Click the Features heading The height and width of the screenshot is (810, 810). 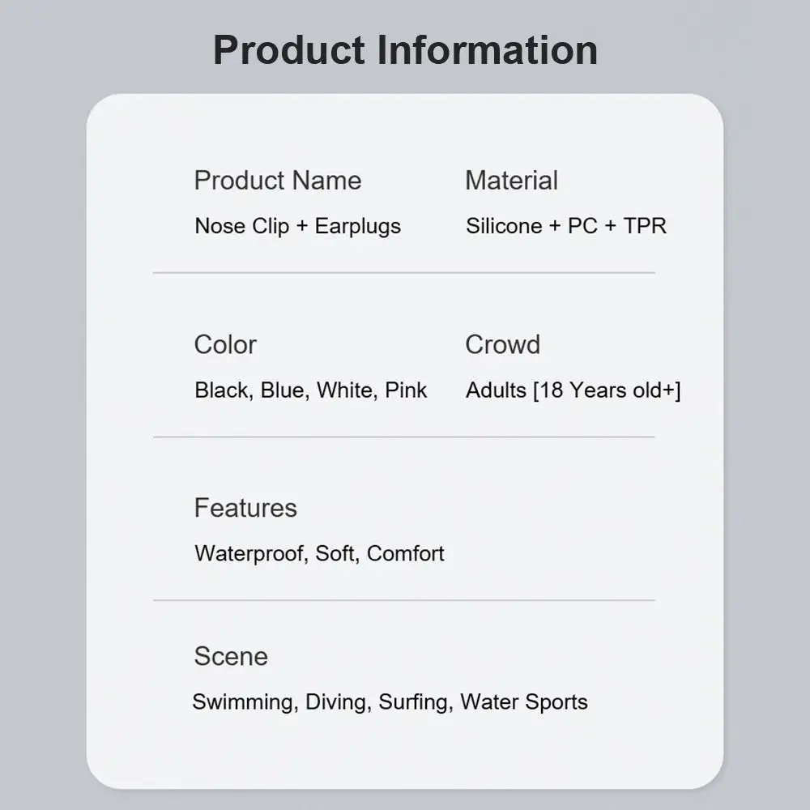click(x=245, y=508)
